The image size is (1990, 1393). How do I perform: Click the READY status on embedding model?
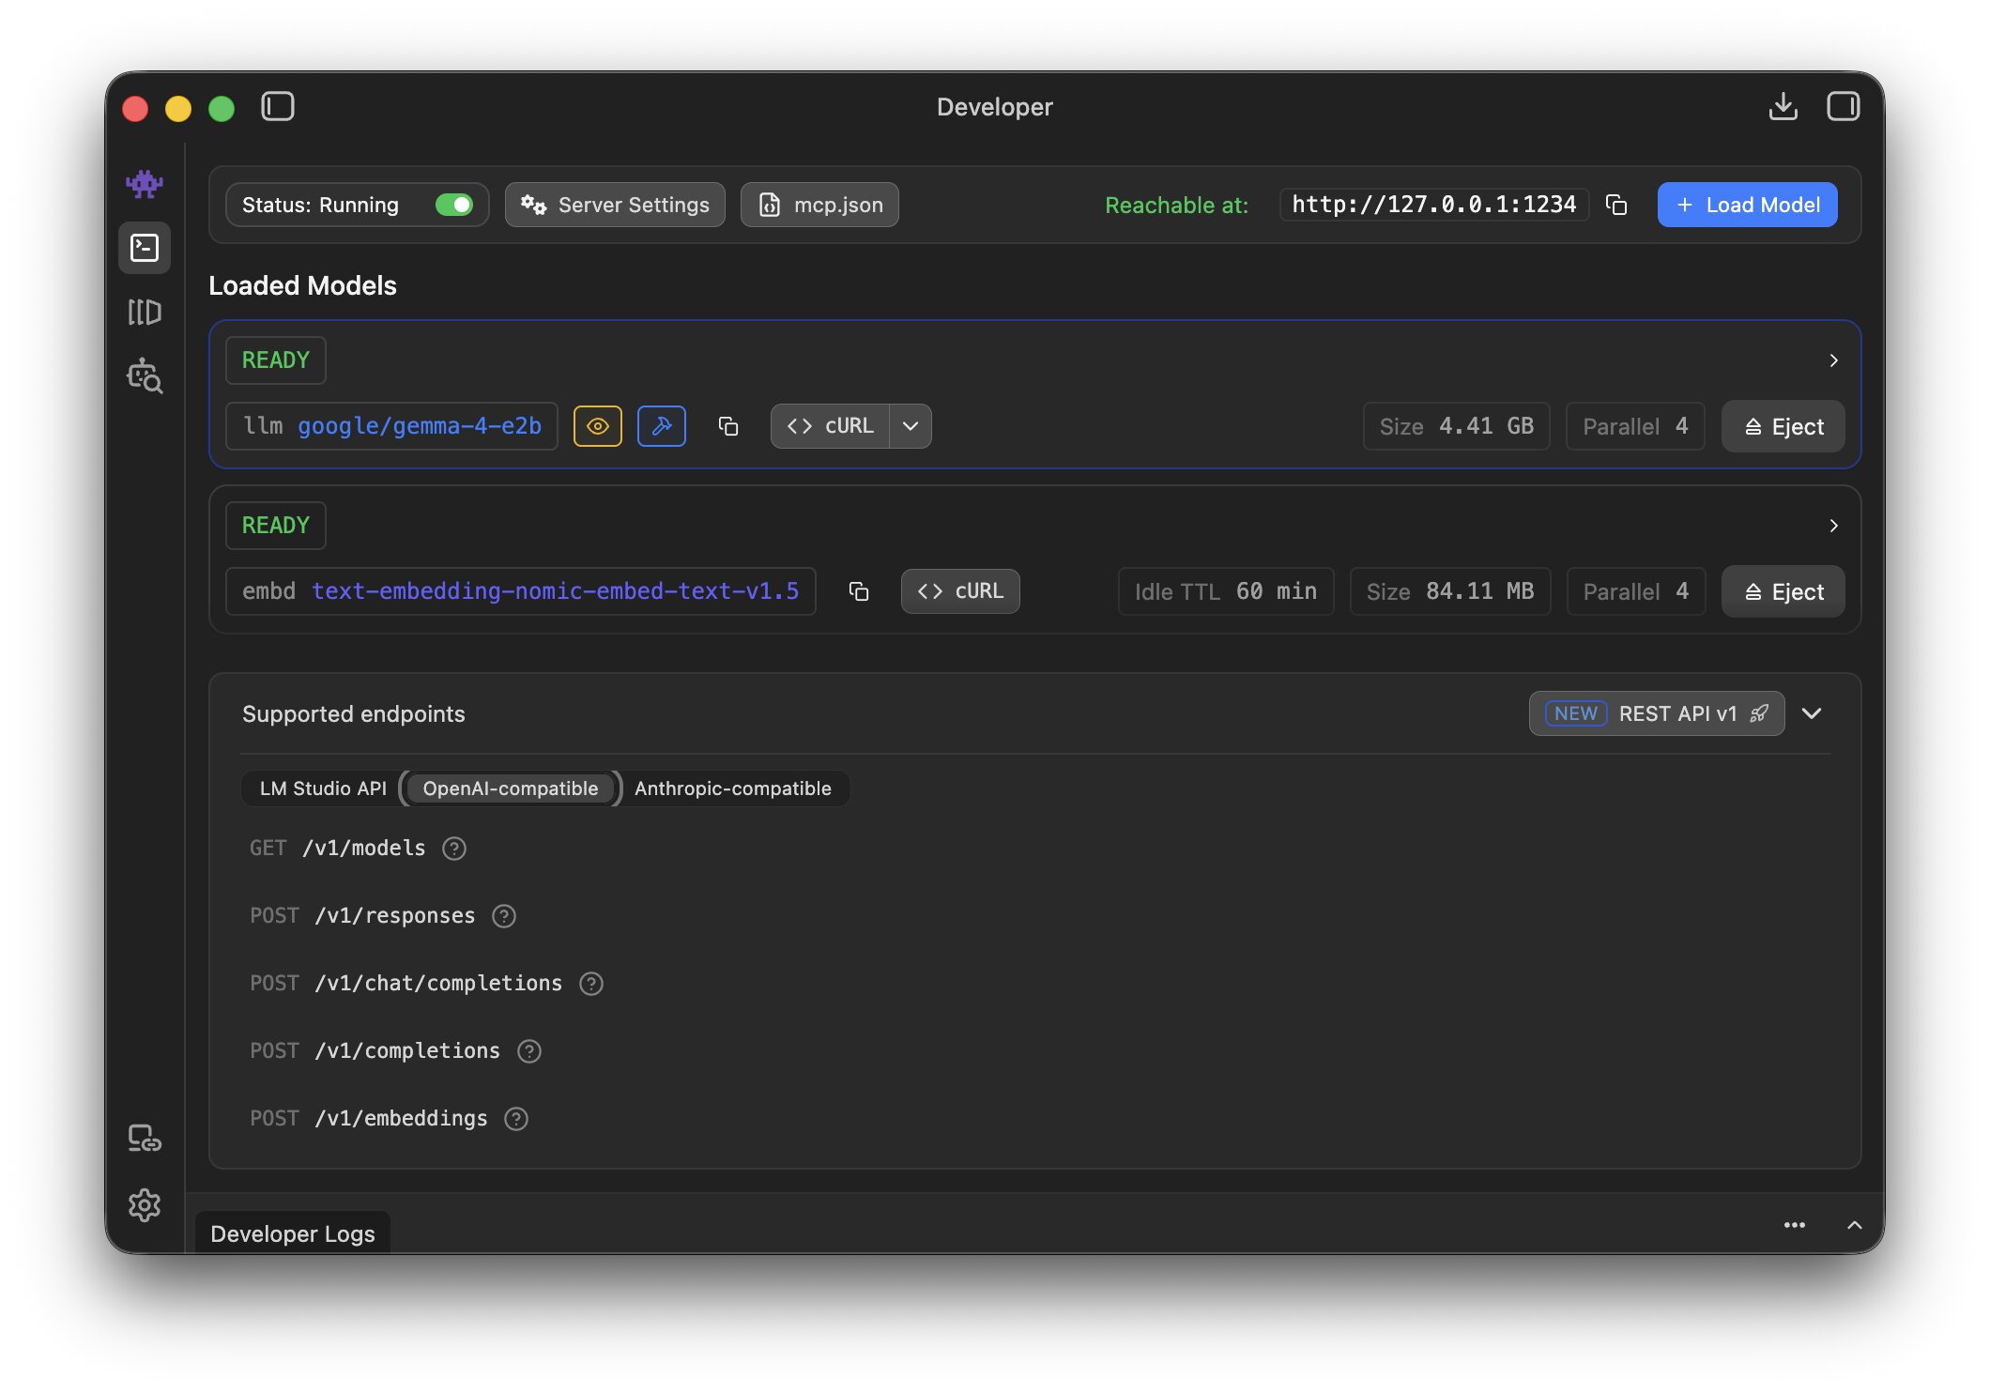276,526
